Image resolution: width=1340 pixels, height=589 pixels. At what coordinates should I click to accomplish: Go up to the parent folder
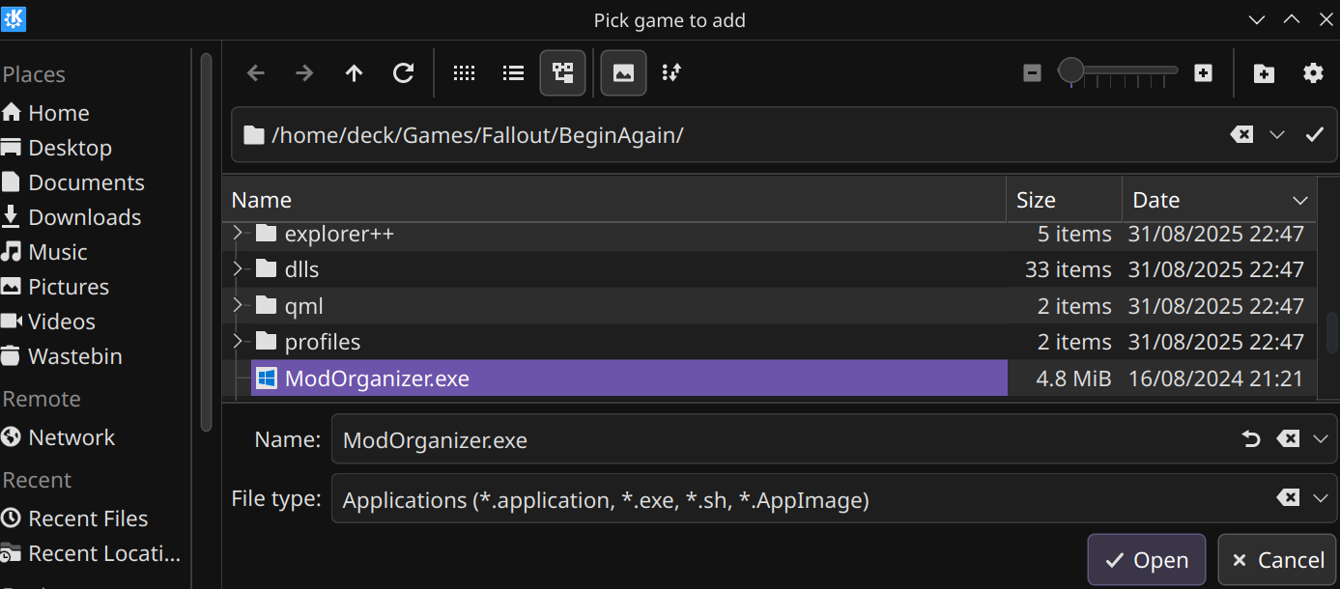[x=355, y=73]
